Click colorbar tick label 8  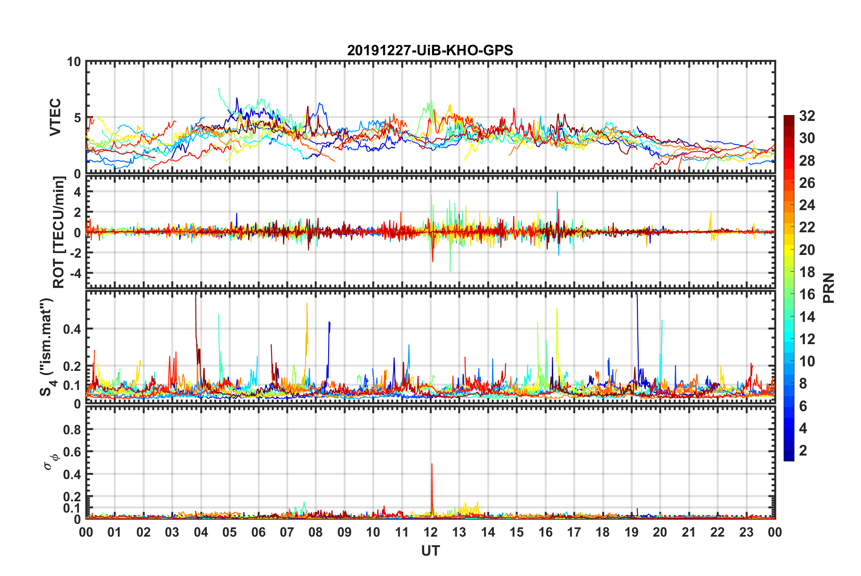coord(803,384)
